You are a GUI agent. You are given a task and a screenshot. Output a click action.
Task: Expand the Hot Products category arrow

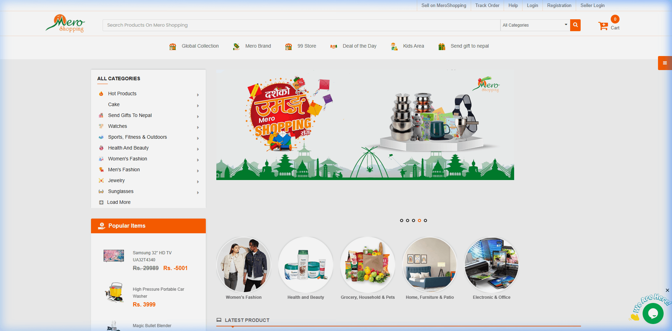(x=198, y=95)
